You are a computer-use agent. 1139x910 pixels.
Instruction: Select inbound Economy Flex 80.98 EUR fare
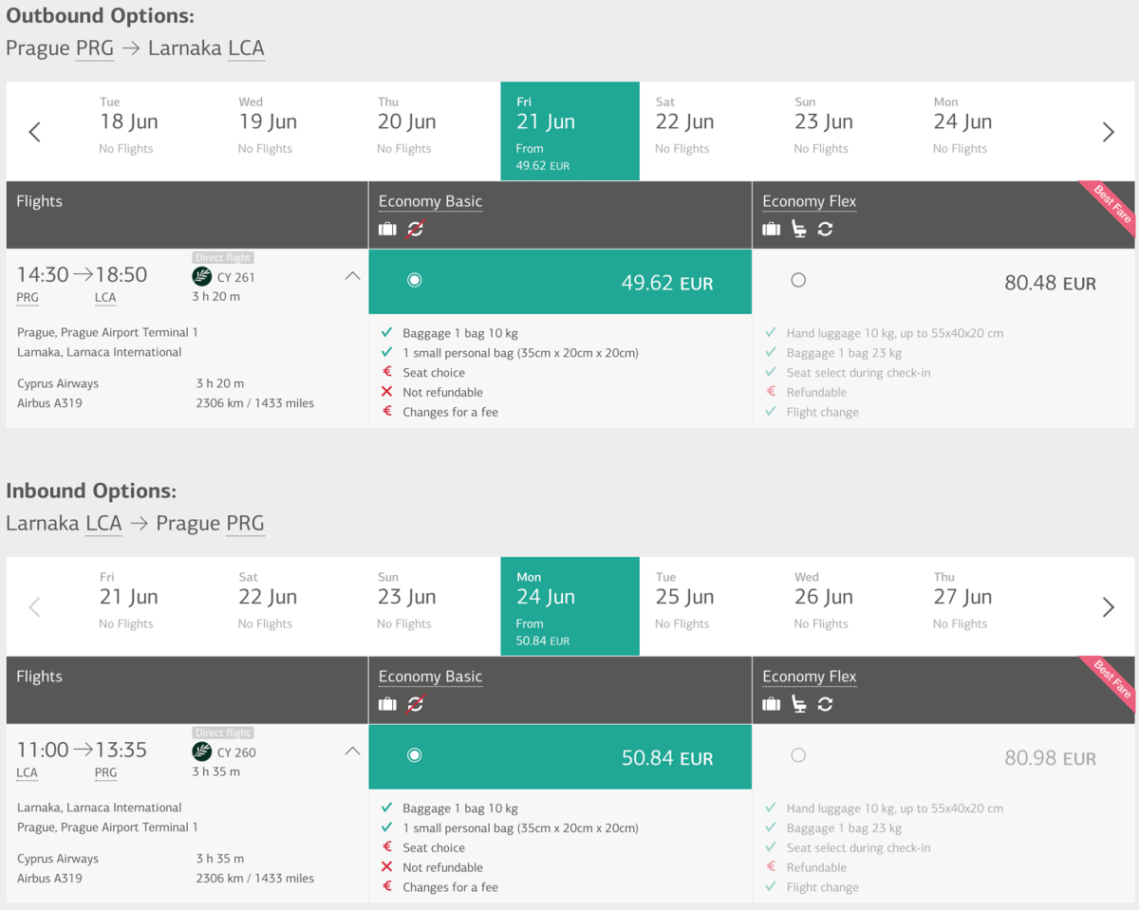click(798, 755)
